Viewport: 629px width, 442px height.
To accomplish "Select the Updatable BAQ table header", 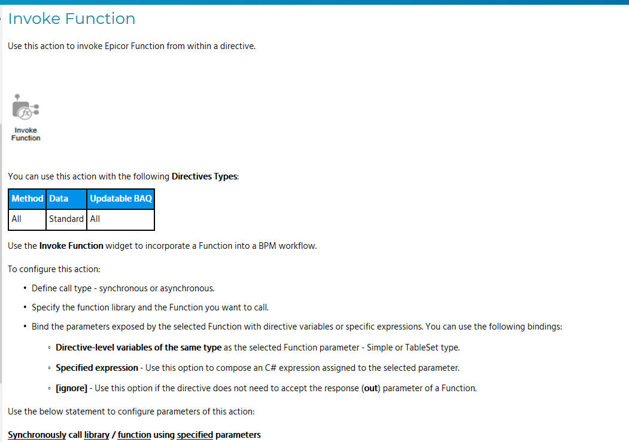I will tap(120, 199).
